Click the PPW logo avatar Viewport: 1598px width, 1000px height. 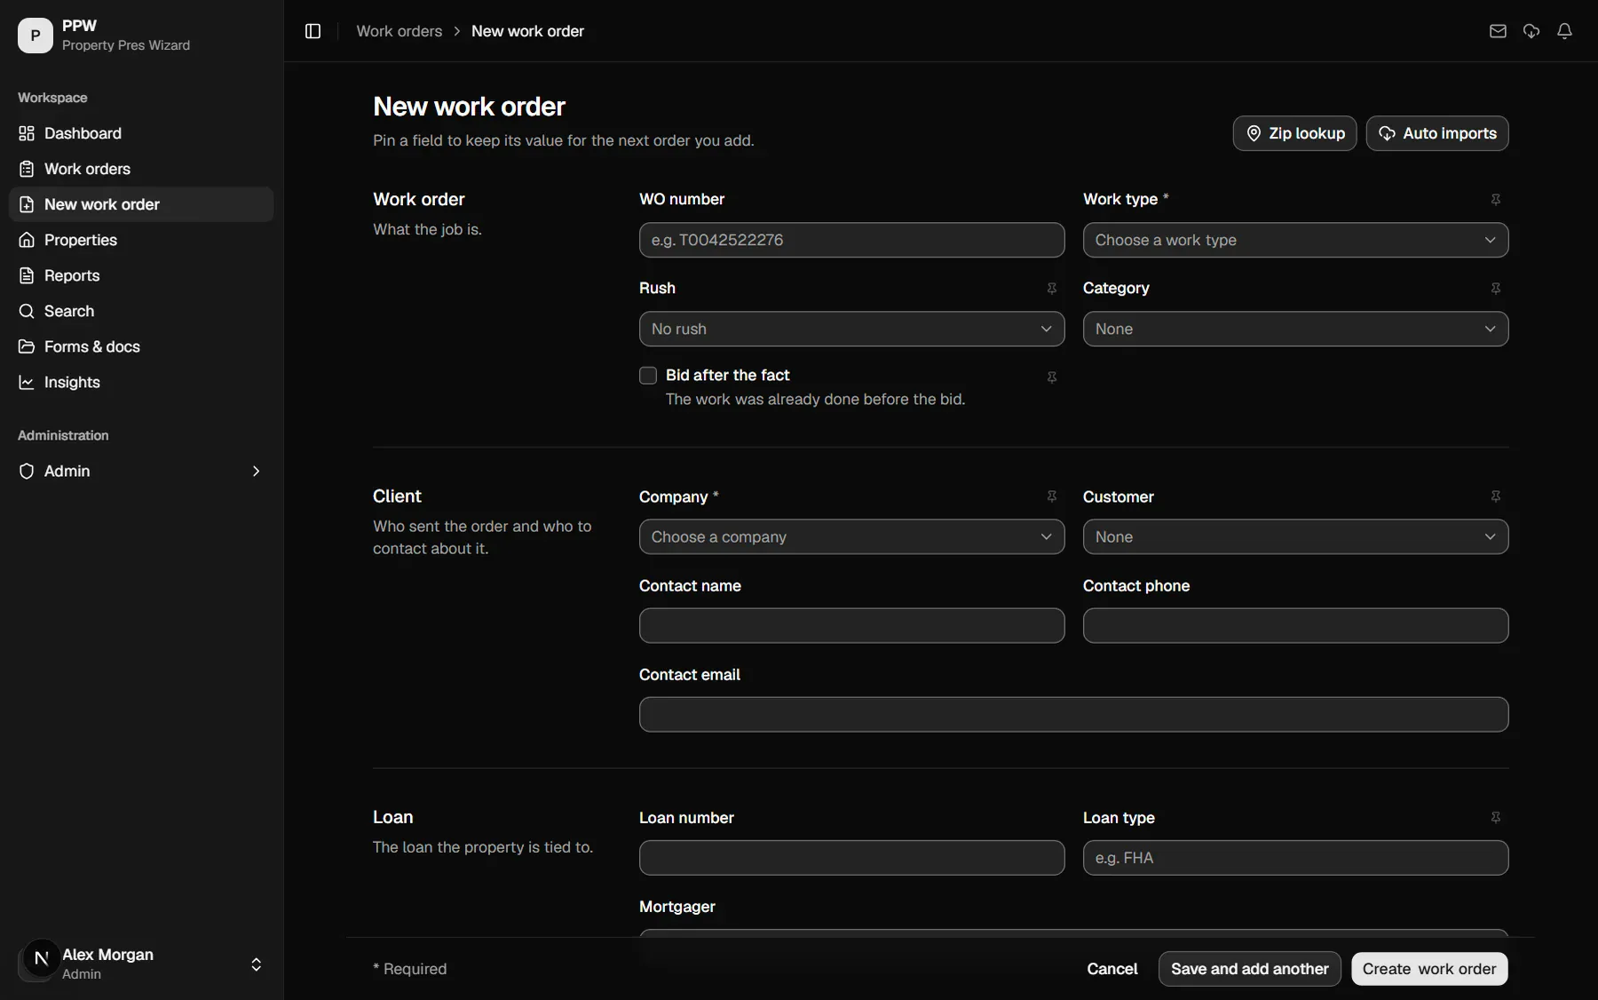36,36
